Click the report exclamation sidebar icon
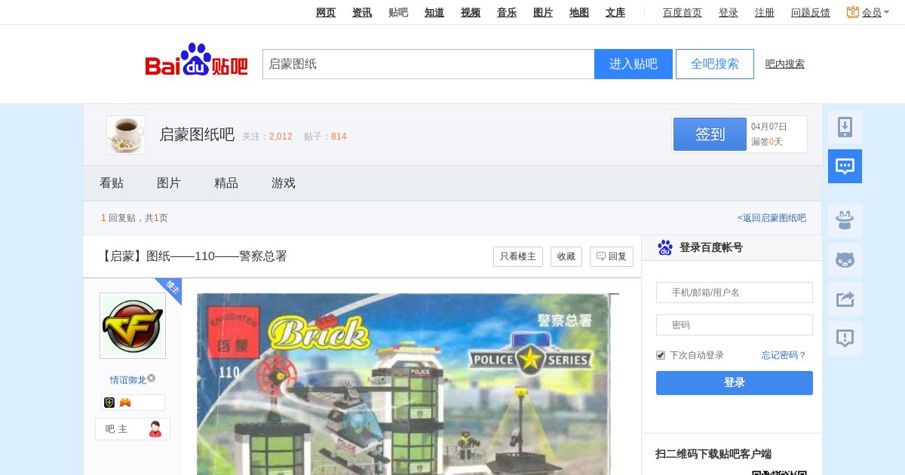 [x=845, y=338]
